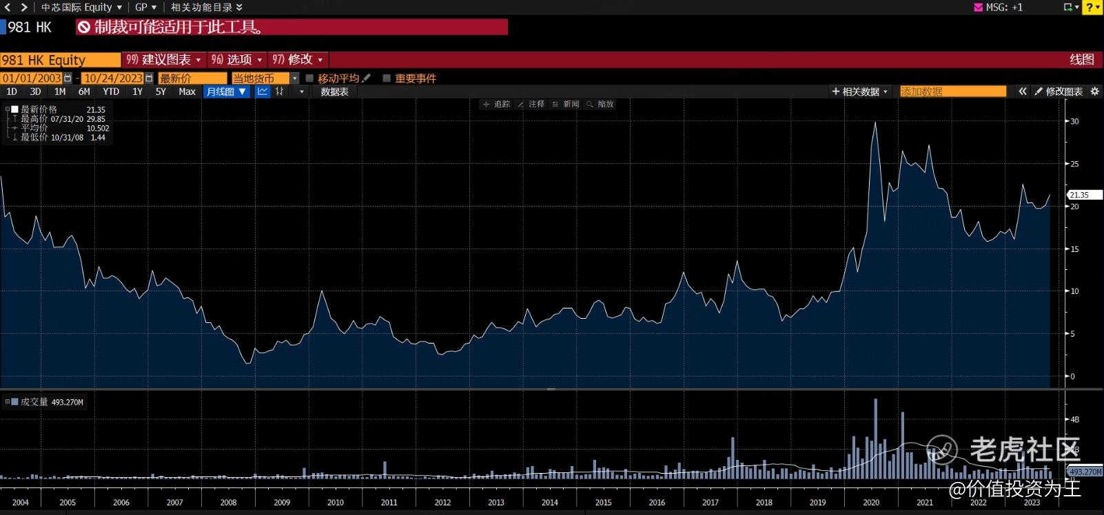Viewport: 1104px width, 515px height.
Task: Select the YTD range tab
Action: (x=111, y=92)
